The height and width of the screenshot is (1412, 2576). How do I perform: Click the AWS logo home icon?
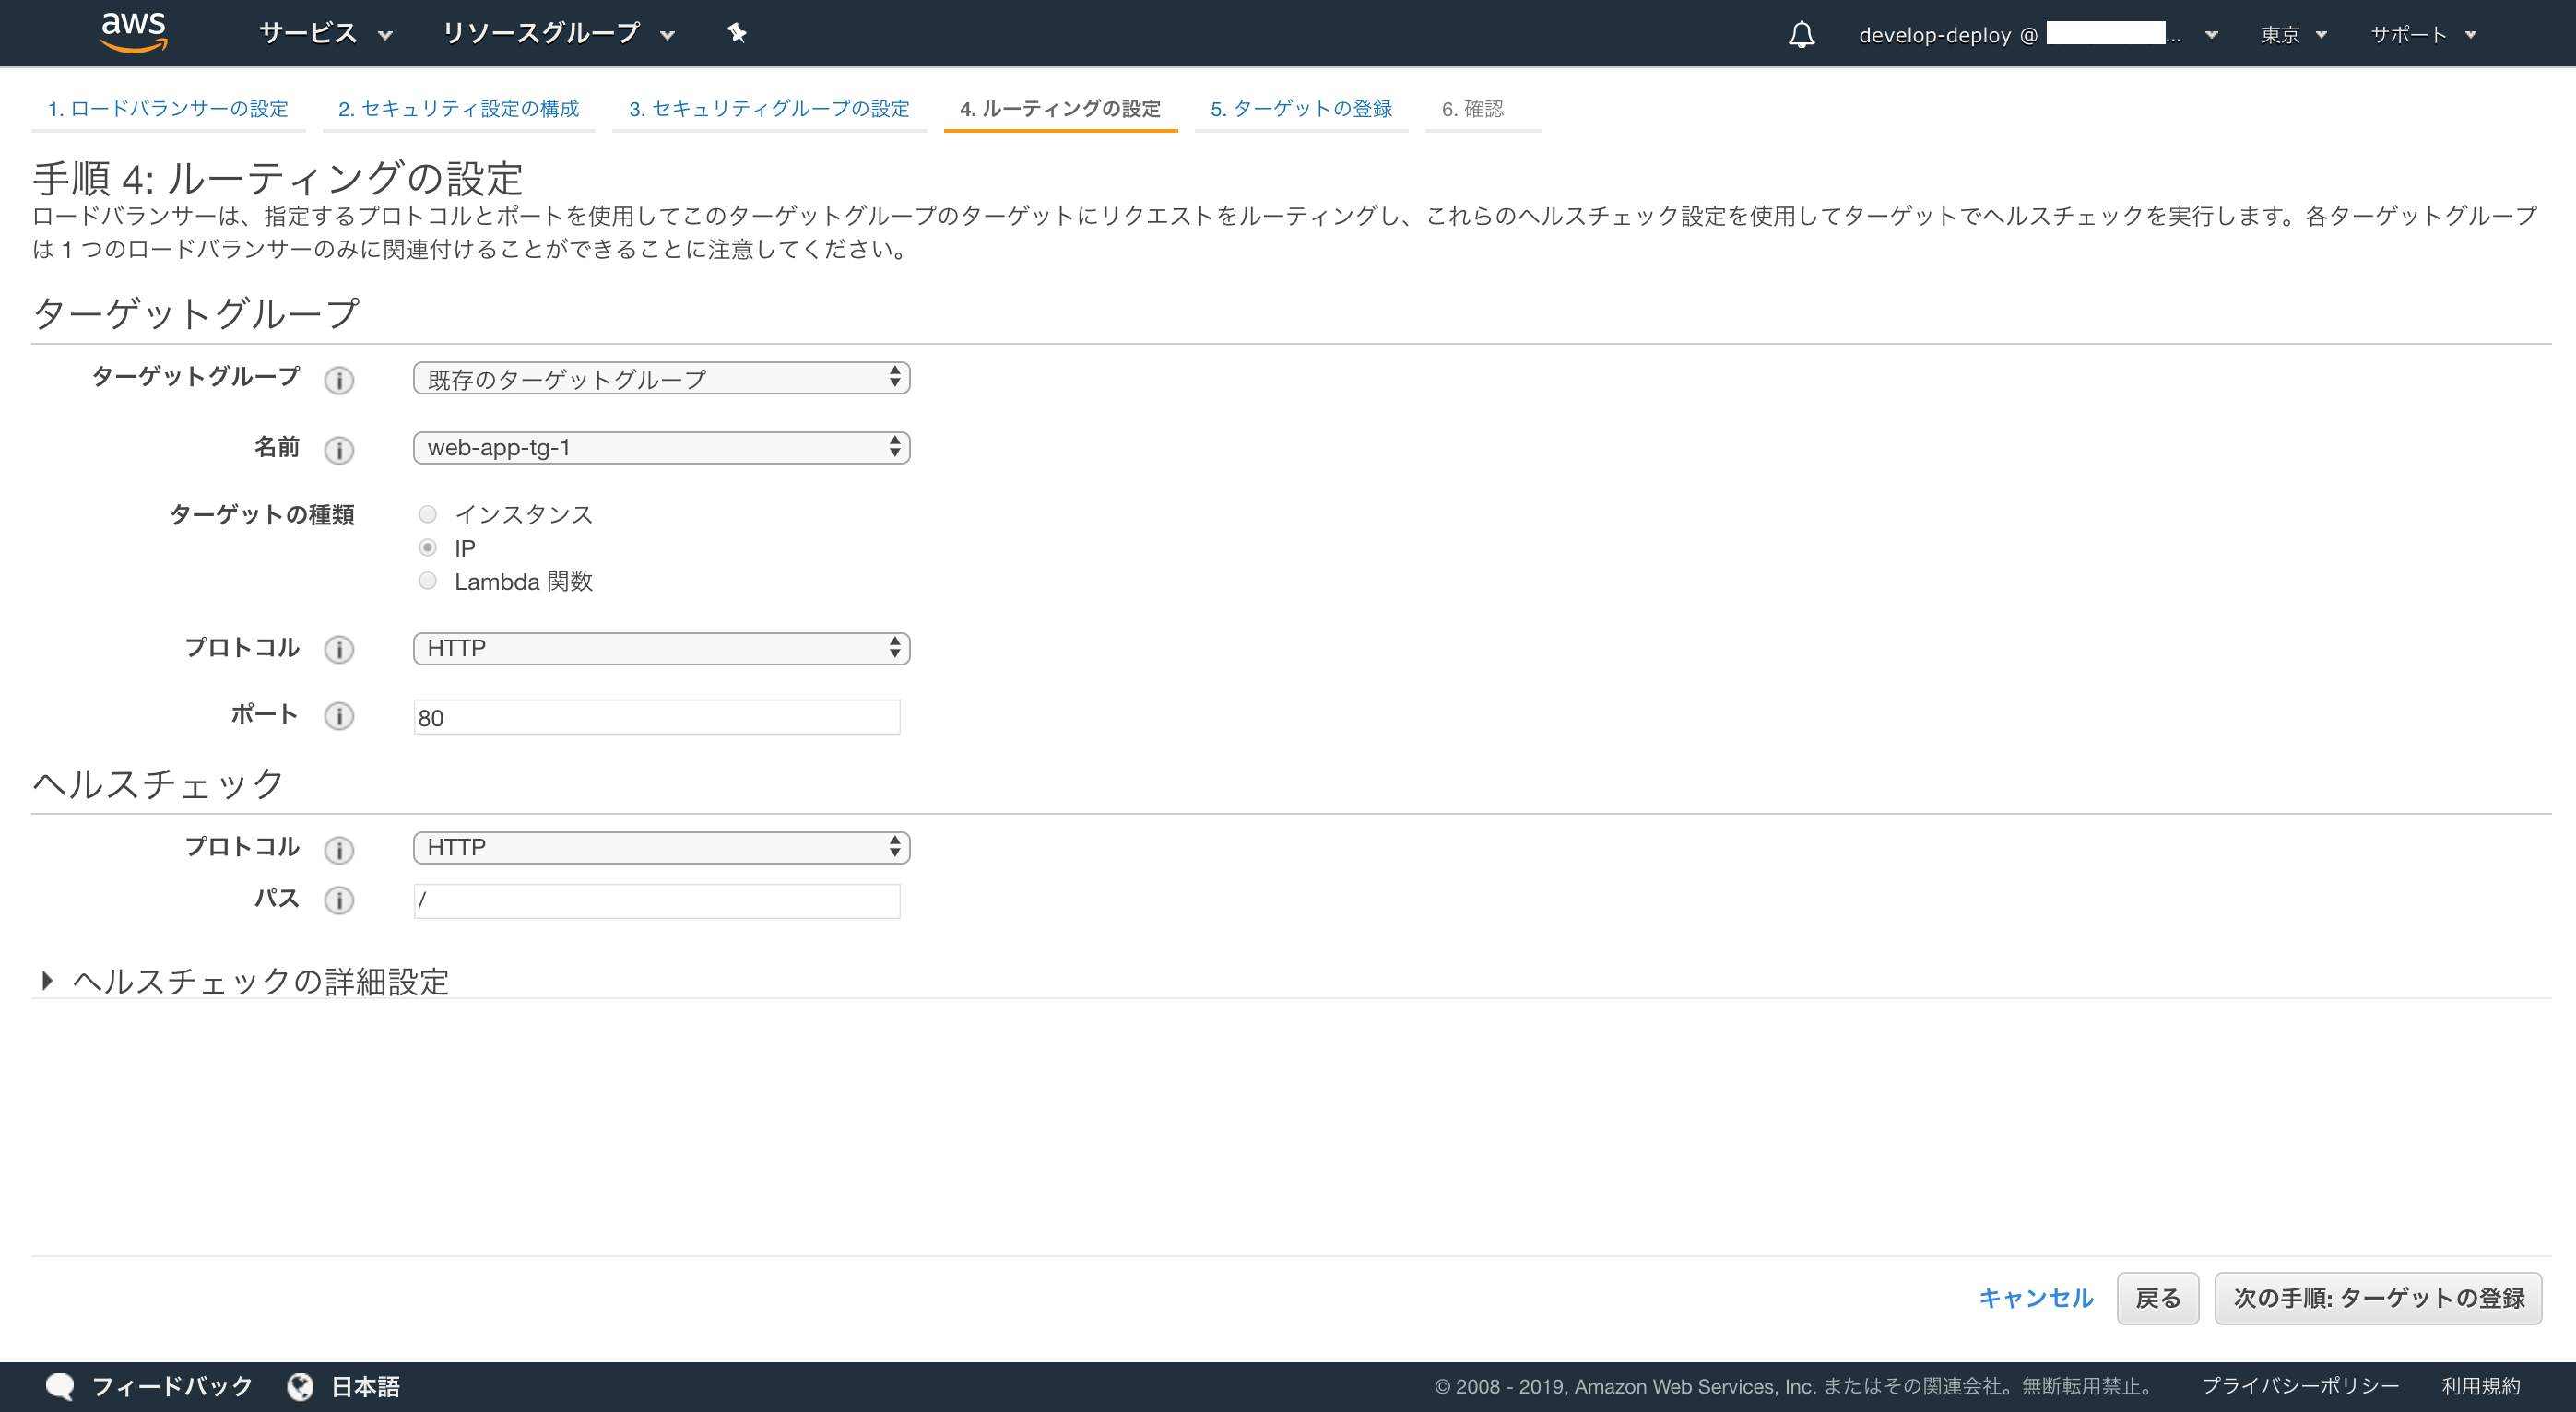coord(134,32)
